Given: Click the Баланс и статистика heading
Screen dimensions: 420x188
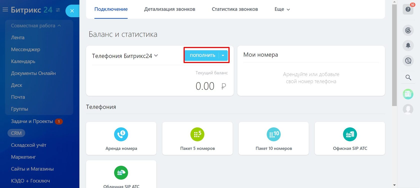Looking at the screenshot, I should pyautogui.click(x=123, y=34).
